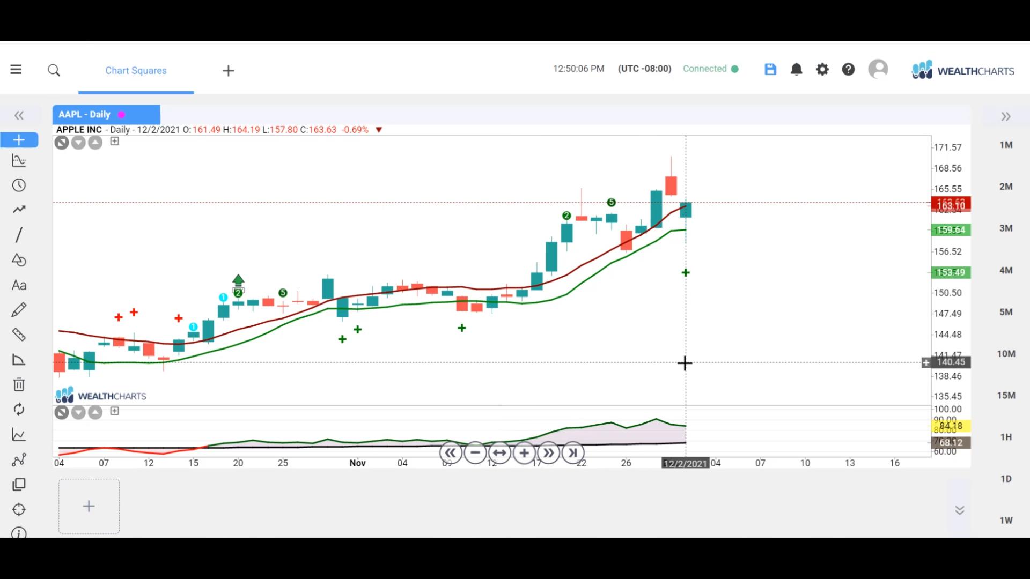Viewport: 1030px width, 579px height.
Task: Move price pane down arrow
Action: coord(78,143)
